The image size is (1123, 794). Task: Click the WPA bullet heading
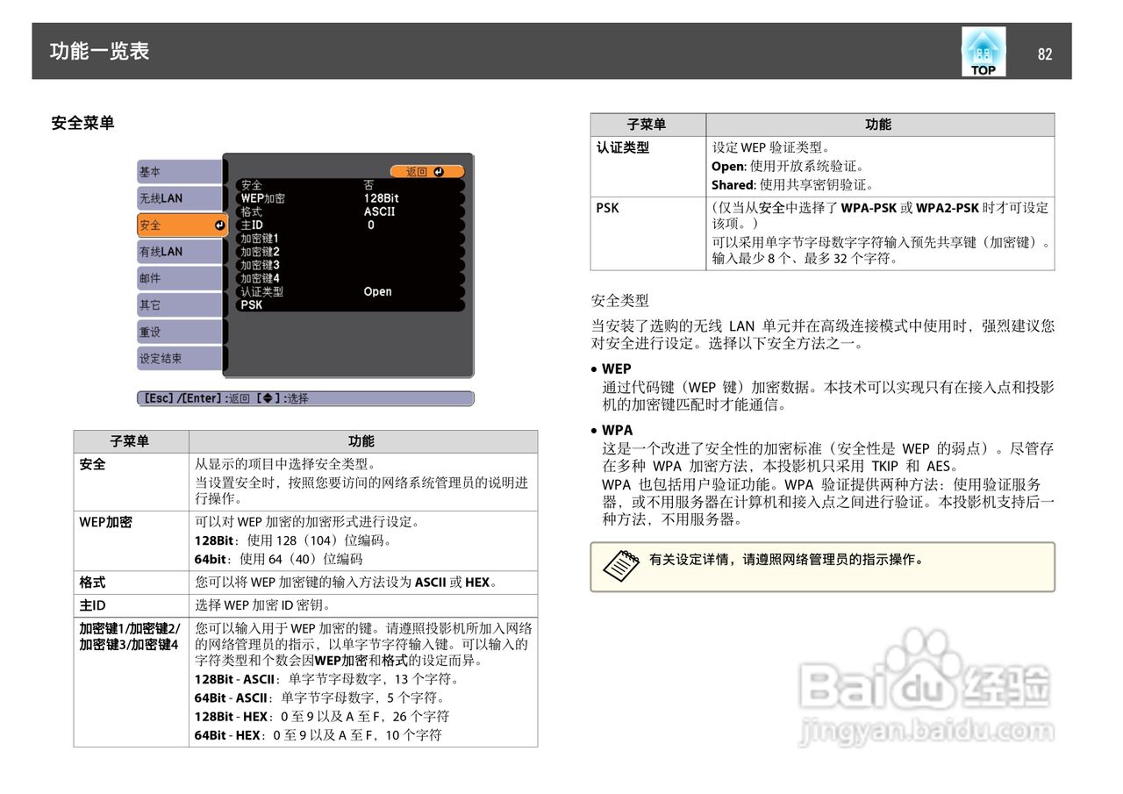(x=617, y=430)
